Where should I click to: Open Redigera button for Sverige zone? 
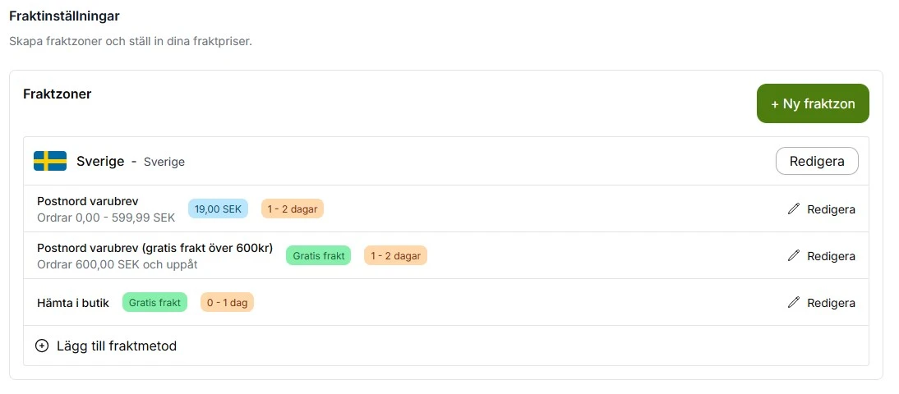[817, 161]
